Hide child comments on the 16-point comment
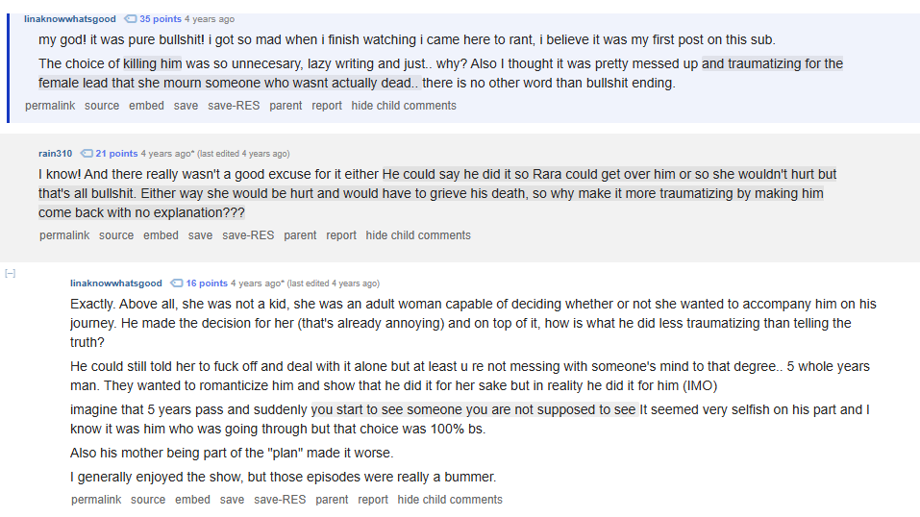Image resolution: width=920 pixels, height=517 pixels. pyautogui.click(x=450, y=500)
